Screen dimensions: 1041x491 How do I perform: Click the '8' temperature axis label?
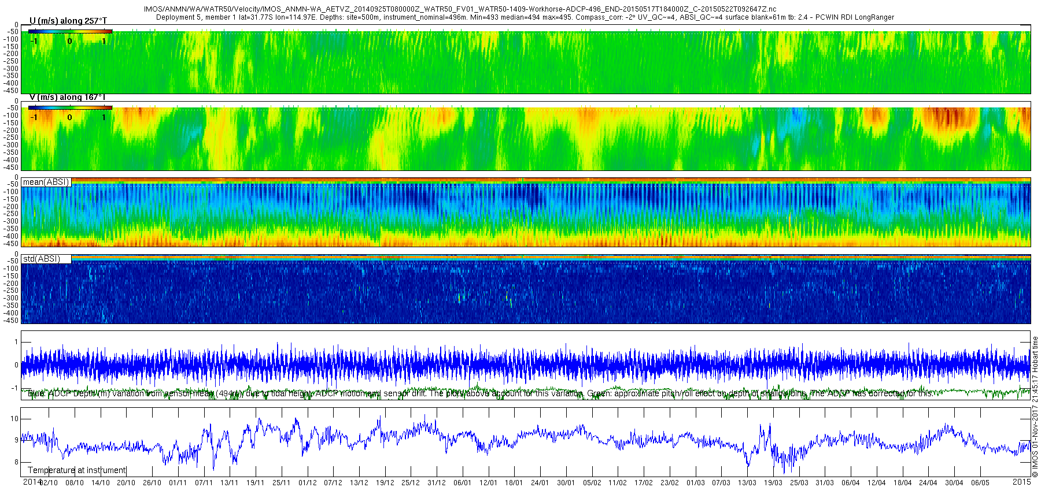click(16, 462)
